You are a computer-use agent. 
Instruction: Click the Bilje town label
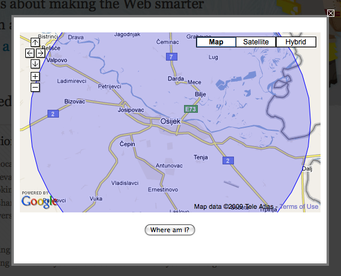coord(200,94)
